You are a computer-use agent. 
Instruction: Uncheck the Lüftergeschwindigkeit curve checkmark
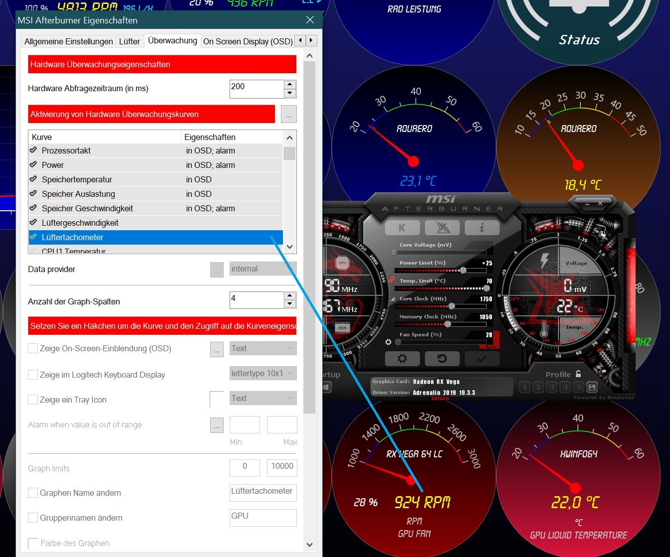click(33, 222)
